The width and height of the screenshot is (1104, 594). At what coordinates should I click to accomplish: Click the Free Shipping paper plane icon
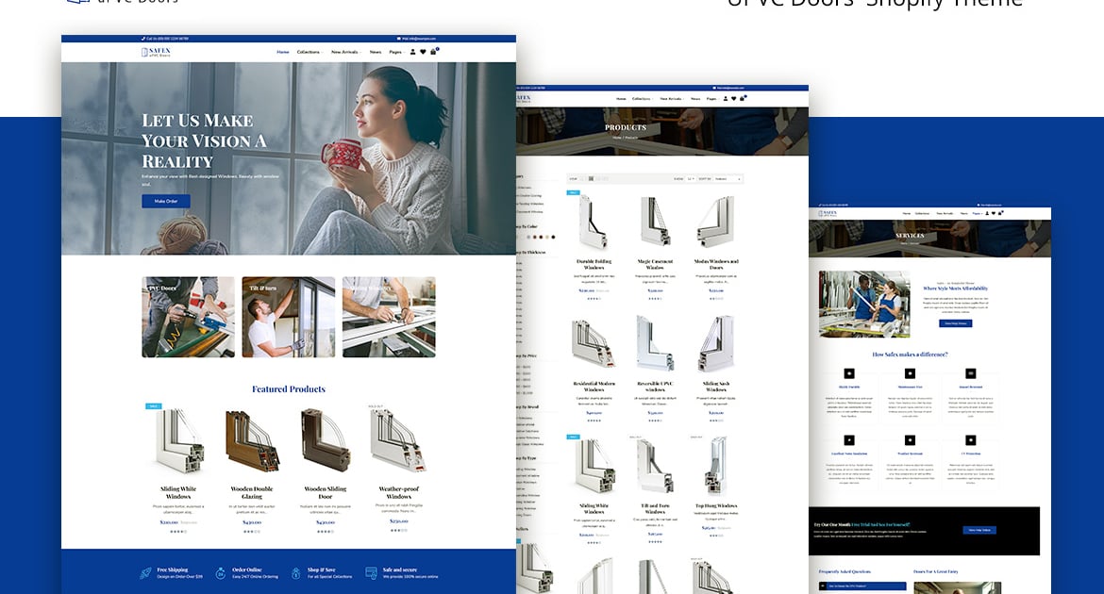click(x=144, y=571)
